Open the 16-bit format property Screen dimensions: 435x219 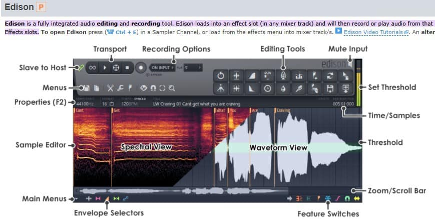[108, 104]
